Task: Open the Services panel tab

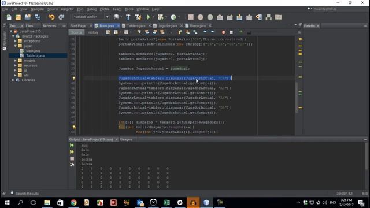Action: tap(49, 25)
